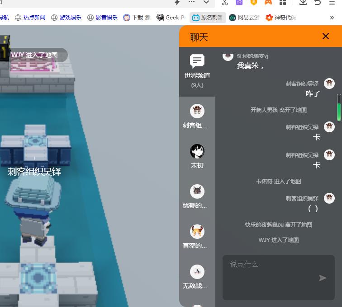Open the browser downloads icon
This screenshot has height=307, width=342.
(303, 2)
